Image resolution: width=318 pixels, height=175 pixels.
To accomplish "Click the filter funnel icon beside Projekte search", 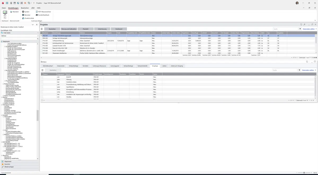I will click(x=300, y=29).
